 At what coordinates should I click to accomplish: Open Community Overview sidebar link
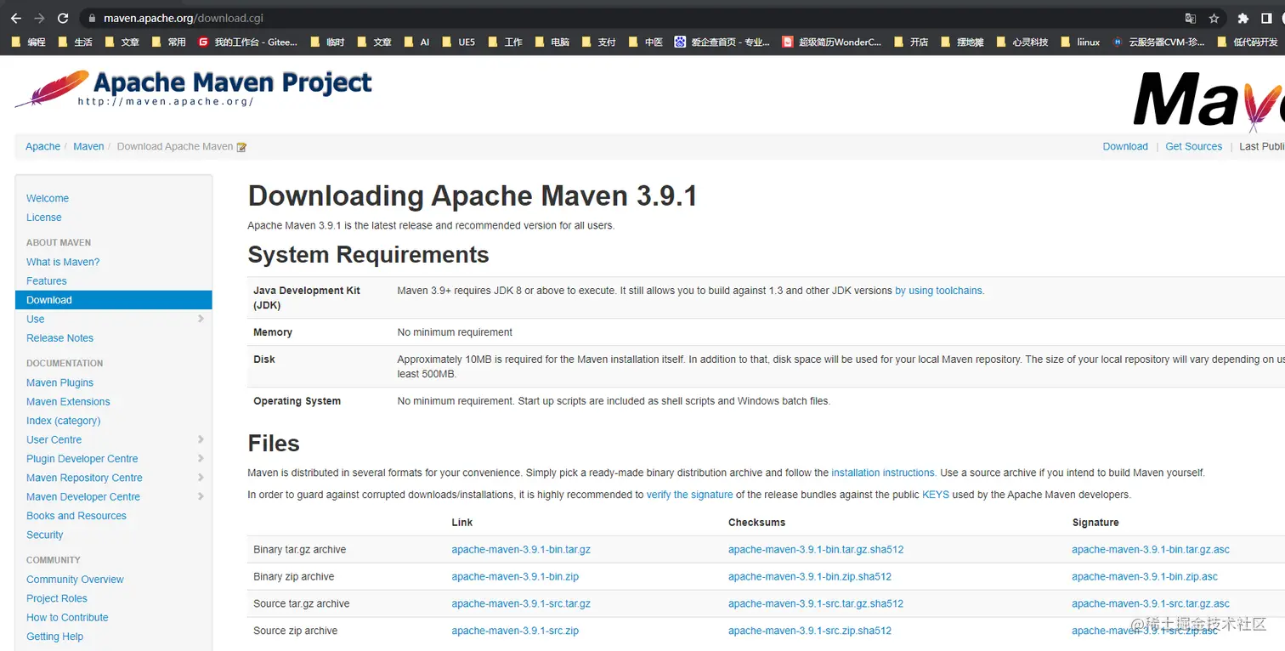(75, 580)
